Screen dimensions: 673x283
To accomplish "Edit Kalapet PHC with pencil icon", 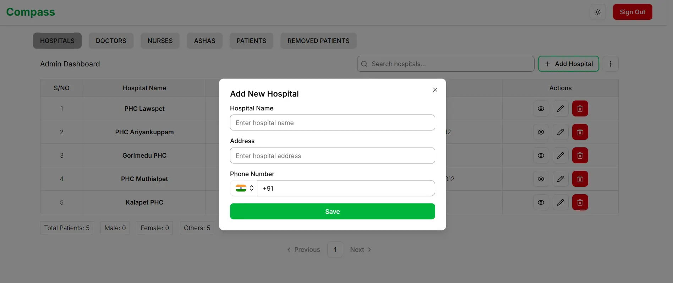I will coord(560,202).
